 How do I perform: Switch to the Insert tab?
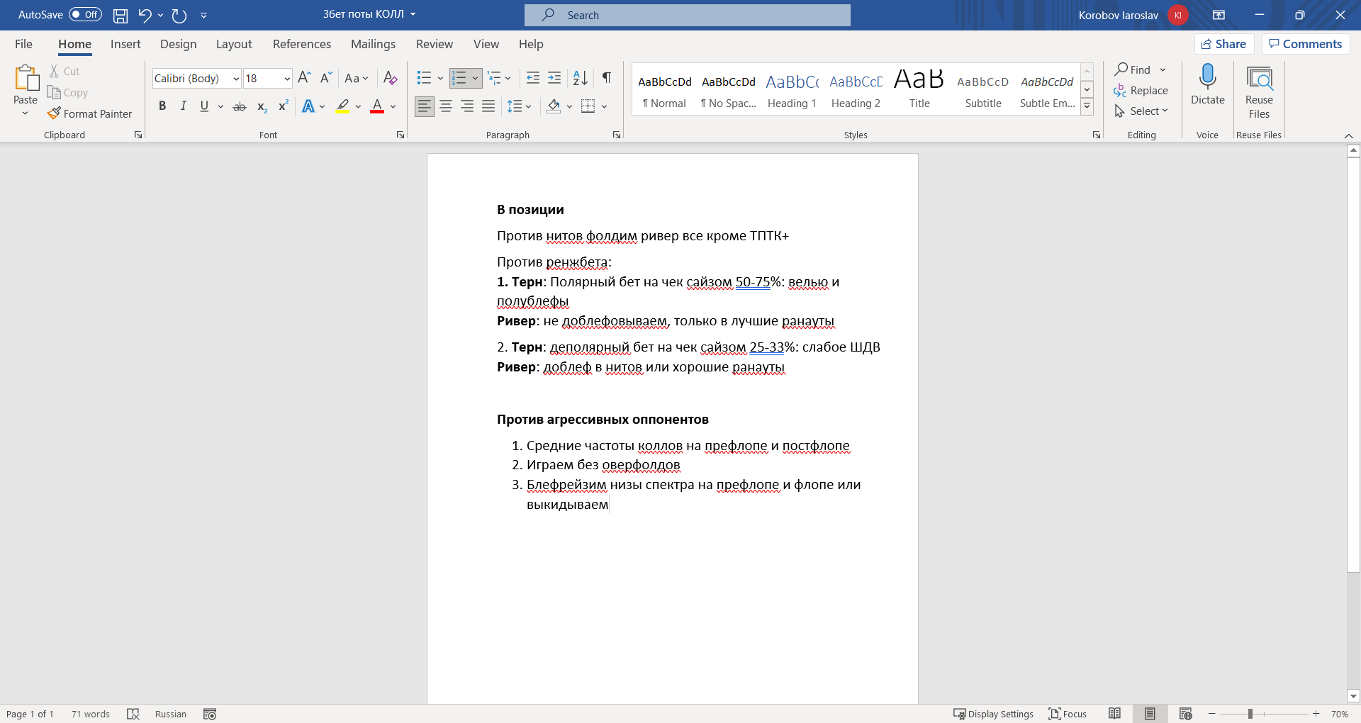(x=125, y=44)
